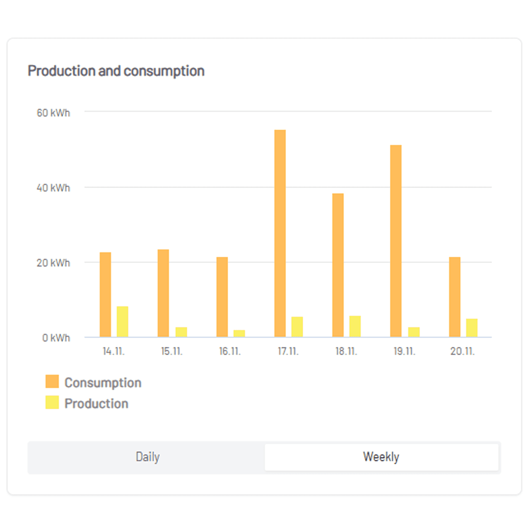This screenshot has width=530, height=530.
Task: Click the 17.11. axis date label
Action: (x=288, y=352)
